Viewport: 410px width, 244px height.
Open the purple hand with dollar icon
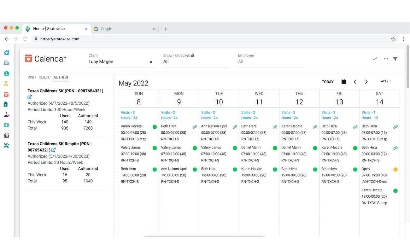pos(6,115)
